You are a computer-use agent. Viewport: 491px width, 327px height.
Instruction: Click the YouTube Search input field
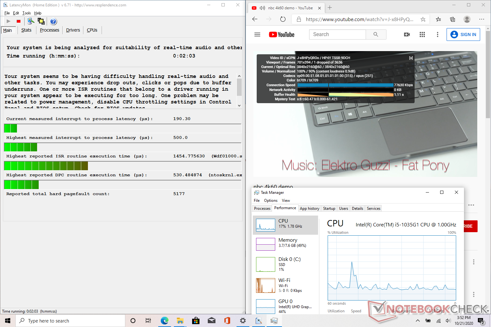point(337,34)
